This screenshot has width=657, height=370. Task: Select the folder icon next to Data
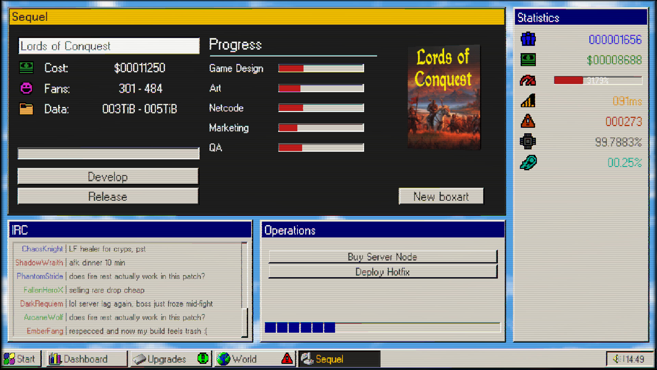pyautogui.click(x=26, y=109)
